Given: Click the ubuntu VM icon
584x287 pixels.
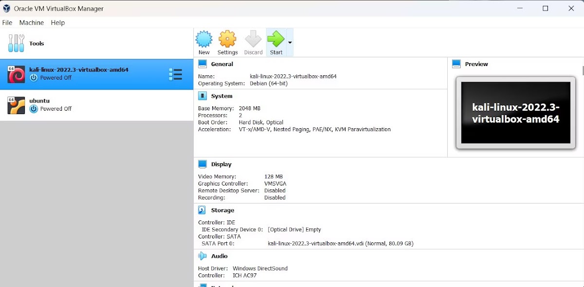Looking at the screenshot, I should 16,105.
